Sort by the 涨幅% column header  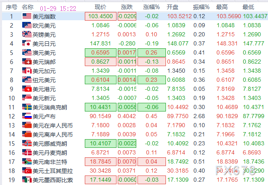(151, 7)
